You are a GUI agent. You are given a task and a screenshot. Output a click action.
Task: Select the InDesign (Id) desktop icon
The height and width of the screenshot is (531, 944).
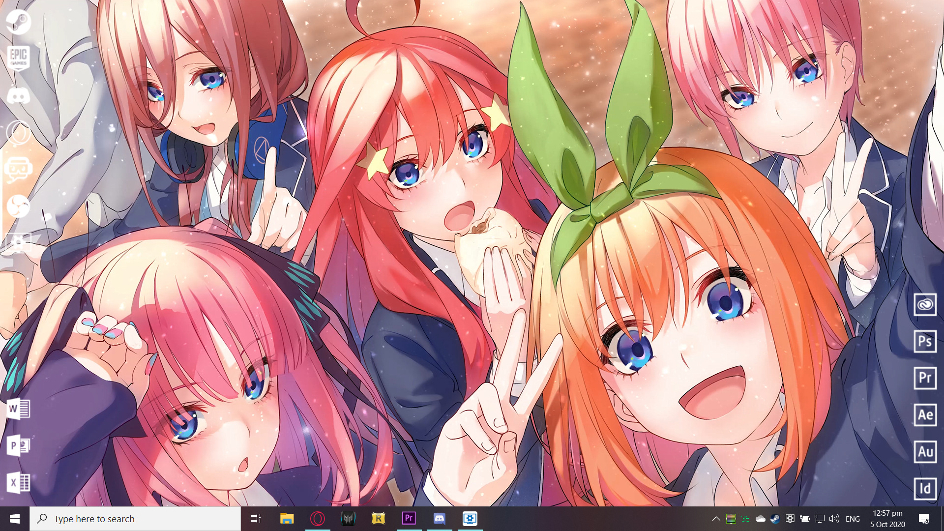pos(925,489)
